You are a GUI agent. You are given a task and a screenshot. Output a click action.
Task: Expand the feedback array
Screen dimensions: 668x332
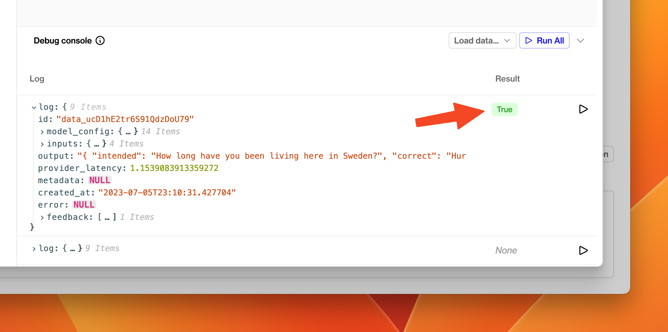[x=42, y=217]
